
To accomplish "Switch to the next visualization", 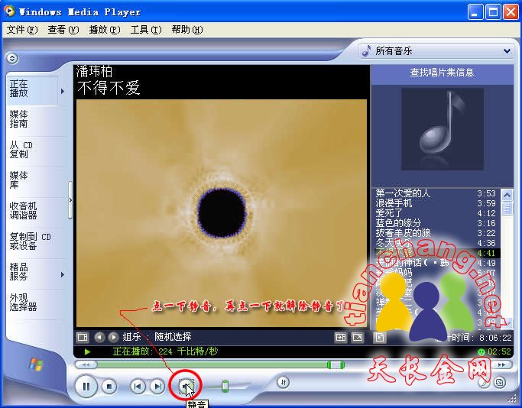I will [113, 338].
